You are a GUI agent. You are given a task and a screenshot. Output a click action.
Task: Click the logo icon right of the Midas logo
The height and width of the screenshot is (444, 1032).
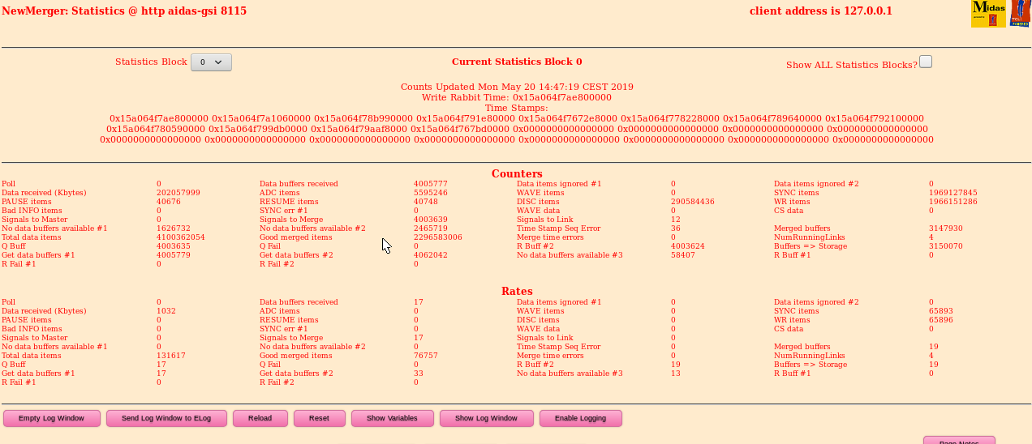1020,14
